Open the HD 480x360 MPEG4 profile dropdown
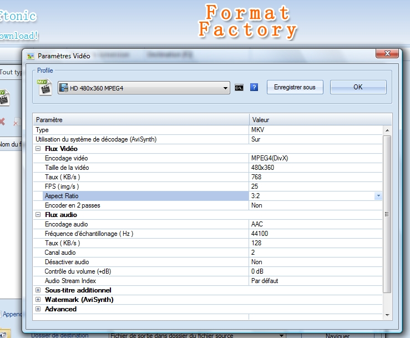The height and width of the screenshot is (338, 410). coord(144,88)
